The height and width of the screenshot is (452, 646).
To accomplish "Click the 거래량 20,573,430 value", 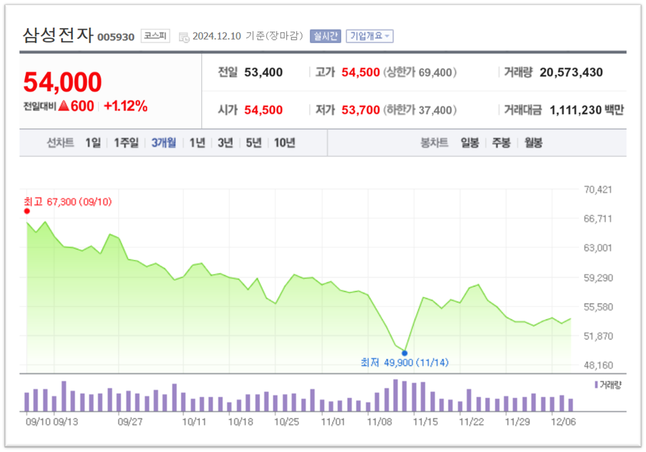I will pyautogui.click(x=571, y=72).
